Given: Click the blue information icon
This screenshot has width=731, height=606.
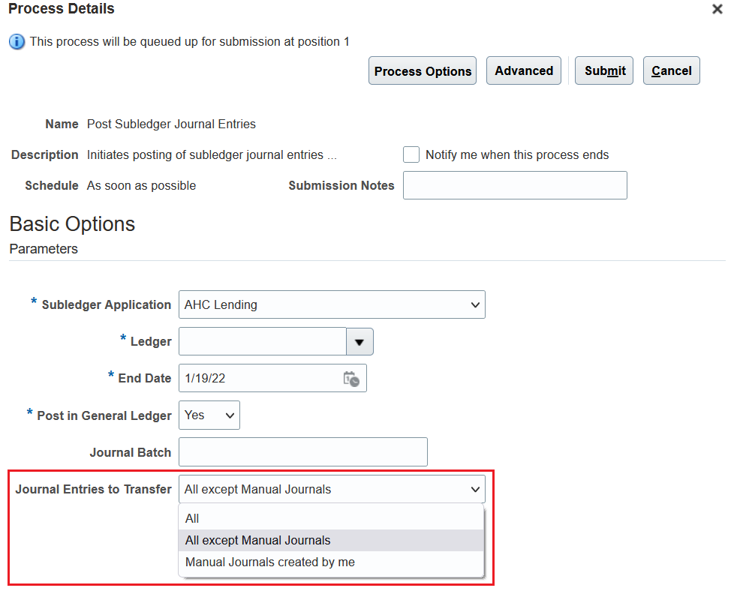Looking at the screenshot, I should [x=17, y=42].
